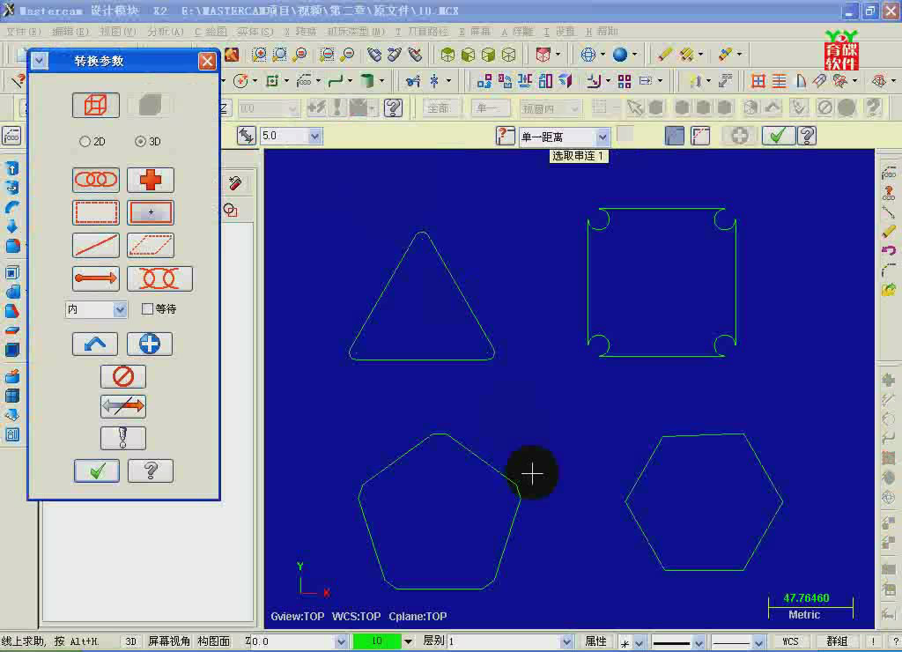Click 群组 in the status bar
902x652 pixels.
click(x=837, y=641)
